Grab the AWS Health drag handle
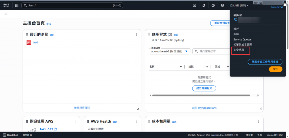The height and width of the screenshot is (138, 289). (x=88, y=121)
